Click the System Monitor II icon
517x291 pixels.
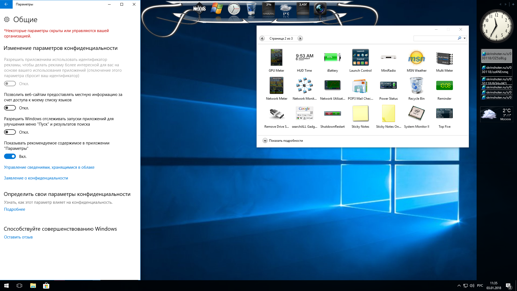[416, 114]
